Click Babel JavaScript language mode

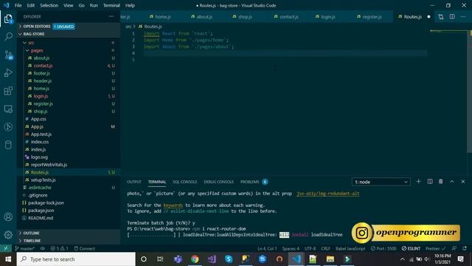click(x=350, y=248)
